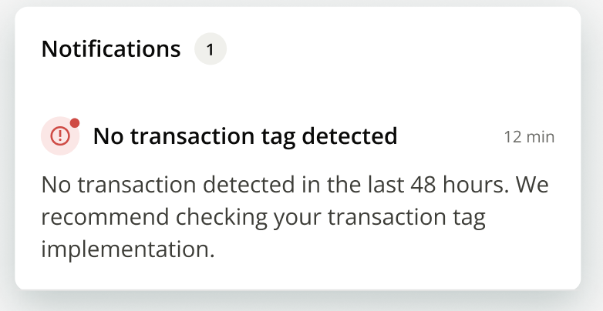This screenshot has width=603, height=311.
Task: Open the "No transaction tag detected" notification
Action: 245,137
